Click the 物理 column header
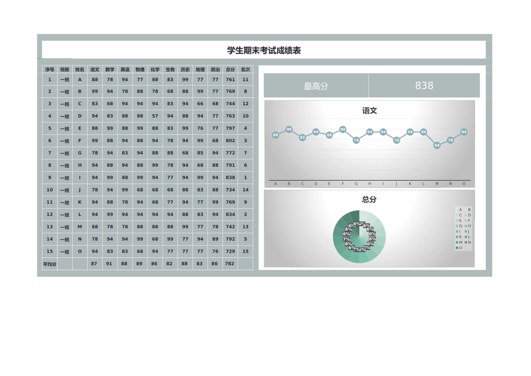531x376 pixels. click(x=140, y=69)
